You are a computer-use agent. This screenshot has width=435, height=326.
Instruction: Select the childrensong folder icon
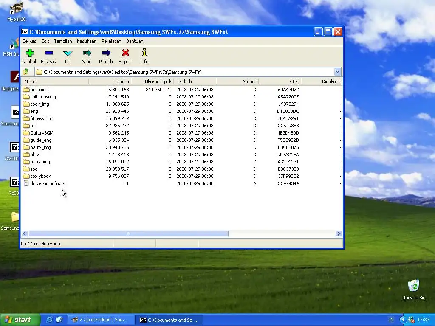(x=26, y=97)
